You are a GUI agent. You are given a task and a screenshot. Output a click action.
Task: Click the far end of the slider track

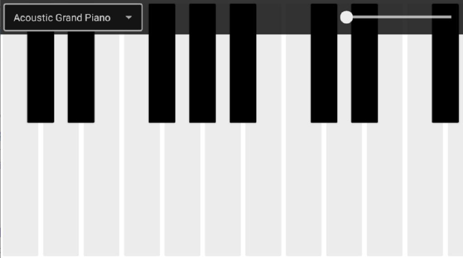(x=450, y=17)
